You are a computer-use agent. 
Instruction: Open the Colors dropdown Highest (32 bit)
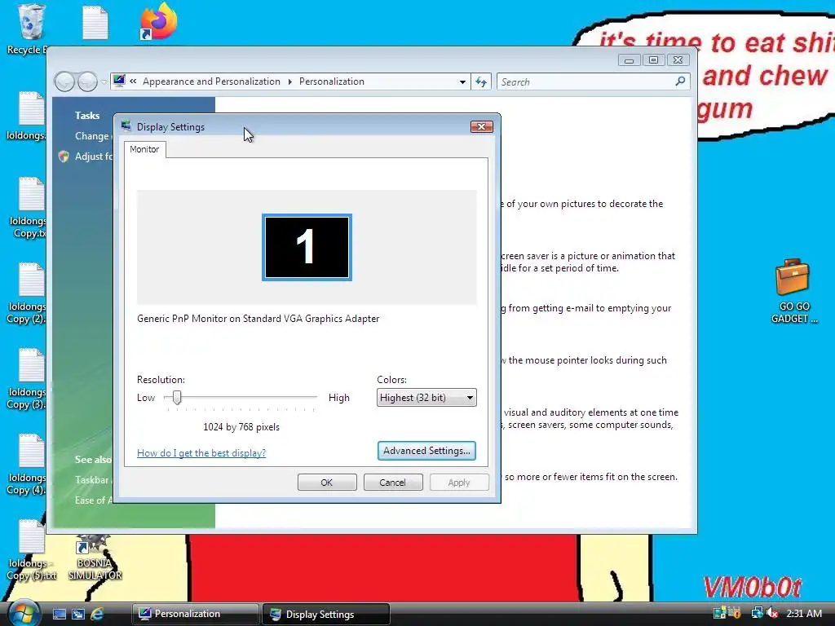426,398
